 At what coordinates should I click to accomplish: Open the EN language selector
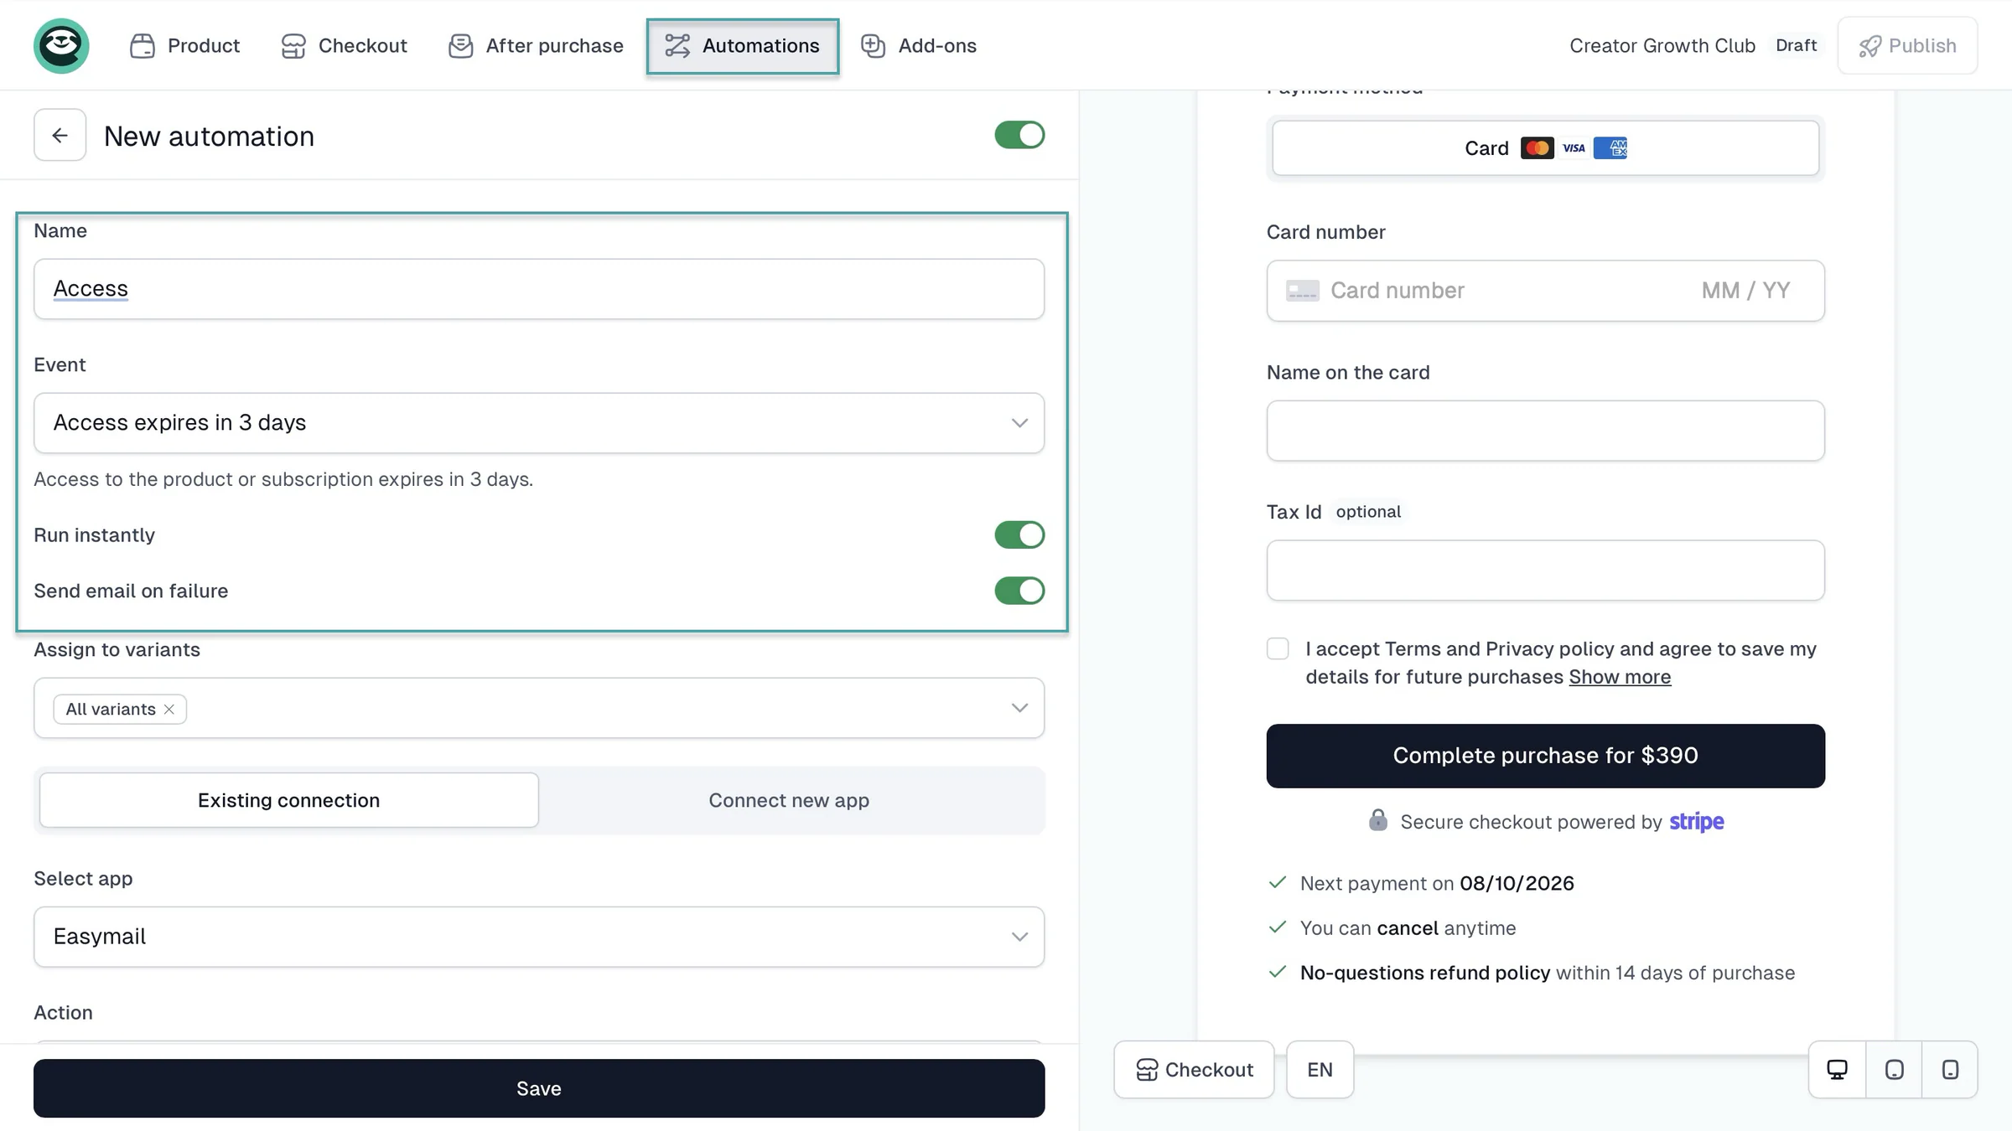click(1320, 1070)
